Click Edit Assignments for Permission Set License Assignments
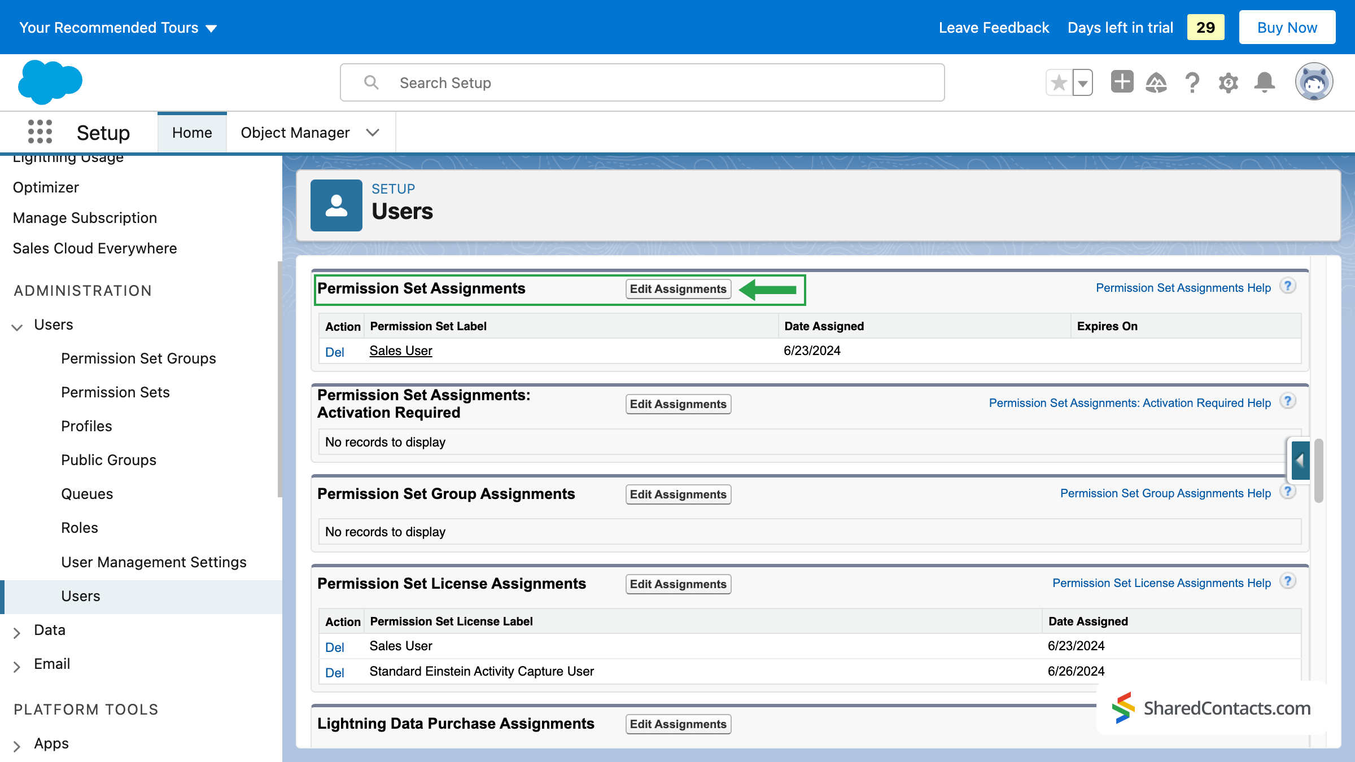This screenshot has width=1355, height=762. [x=678, y=584]
